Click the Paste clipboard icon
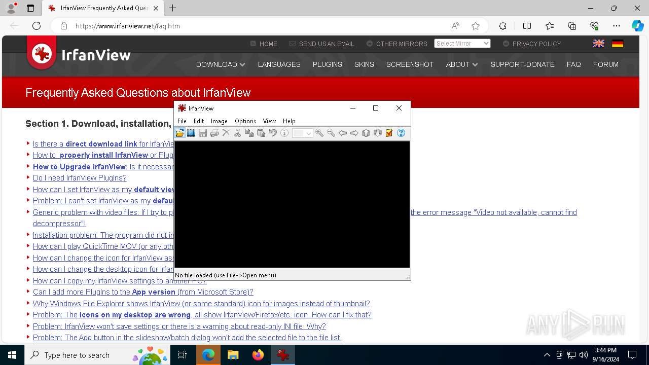The image size is (649, 365). pyautogui.click(x=261, y=133)
